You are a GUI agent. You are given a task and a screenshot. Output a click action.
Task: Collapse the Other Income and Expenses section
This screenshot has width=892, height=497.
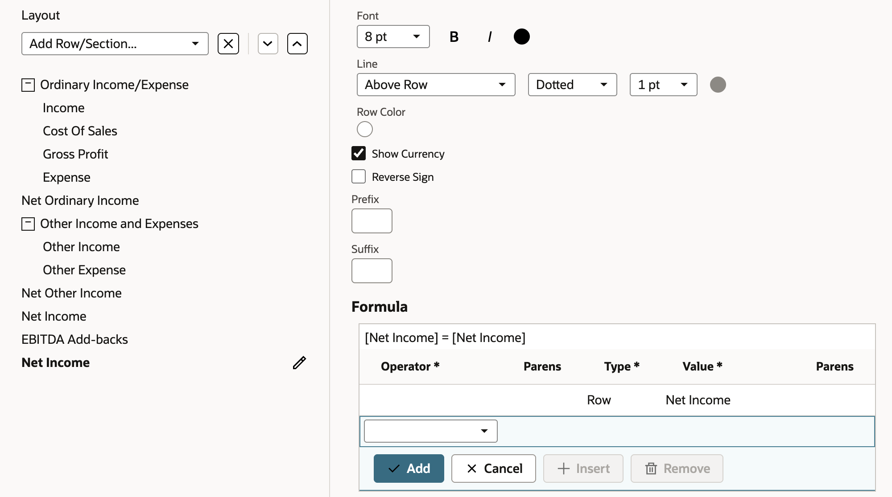28,224
